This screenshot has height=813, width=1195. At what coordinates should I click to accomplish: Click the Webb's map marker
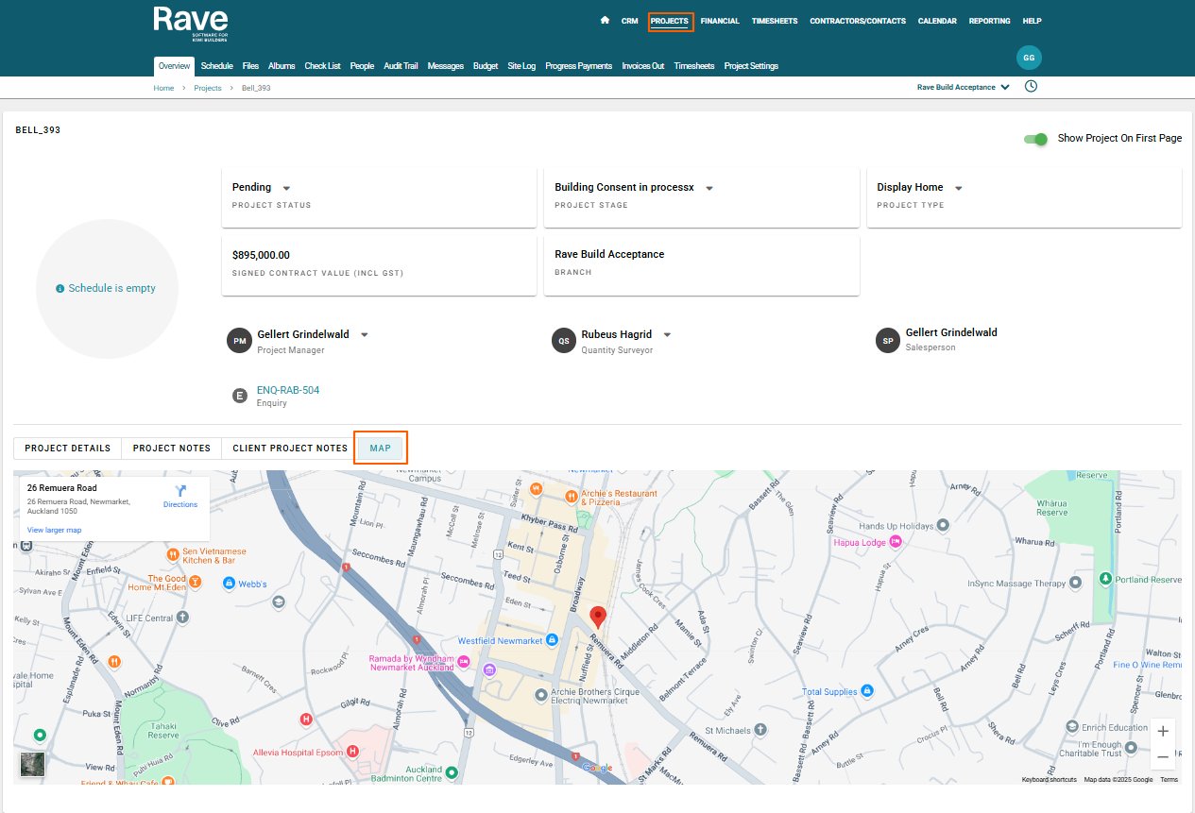(x=229, y=584)
